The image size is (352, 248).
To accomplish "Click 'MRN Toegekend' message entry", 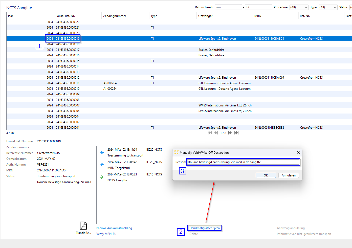I will click(118, 168).
